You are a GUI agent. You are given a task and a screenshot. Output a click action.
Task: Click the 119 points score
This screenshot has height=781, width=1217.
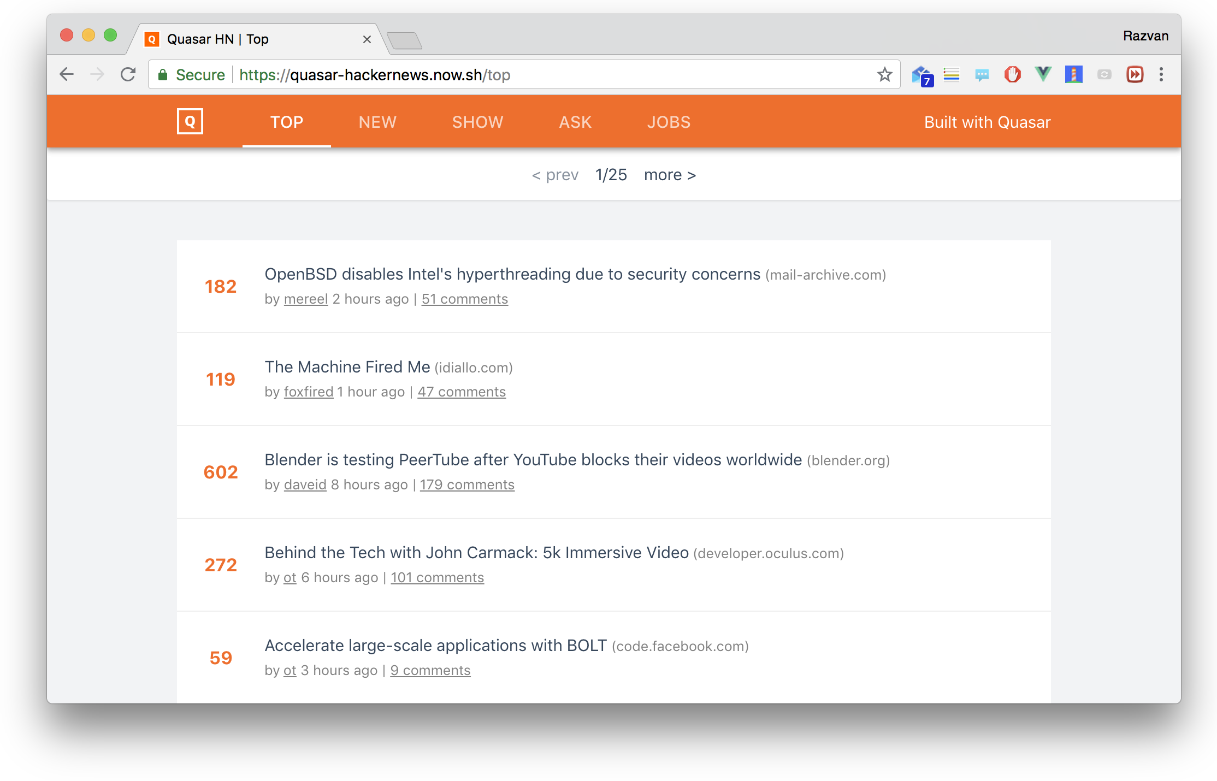221,379
